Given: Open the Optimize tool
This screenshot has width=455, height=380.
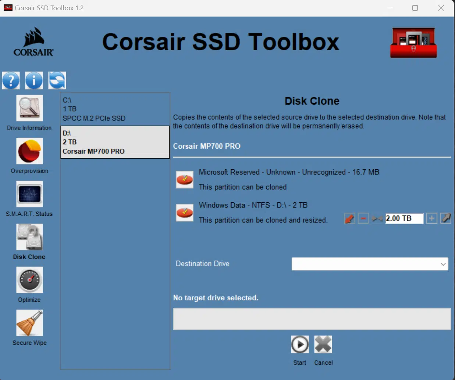Looking at the screenshot, I should (x=29, y=280).
